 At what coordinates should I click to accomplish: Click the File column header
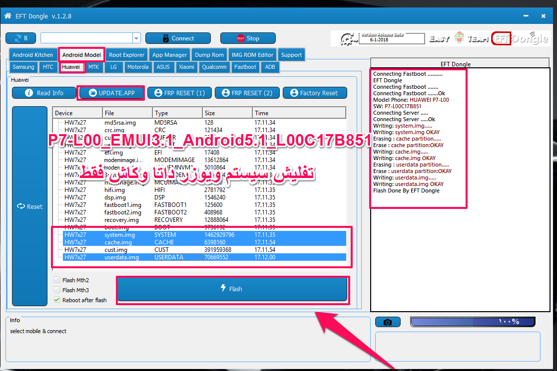127,113
